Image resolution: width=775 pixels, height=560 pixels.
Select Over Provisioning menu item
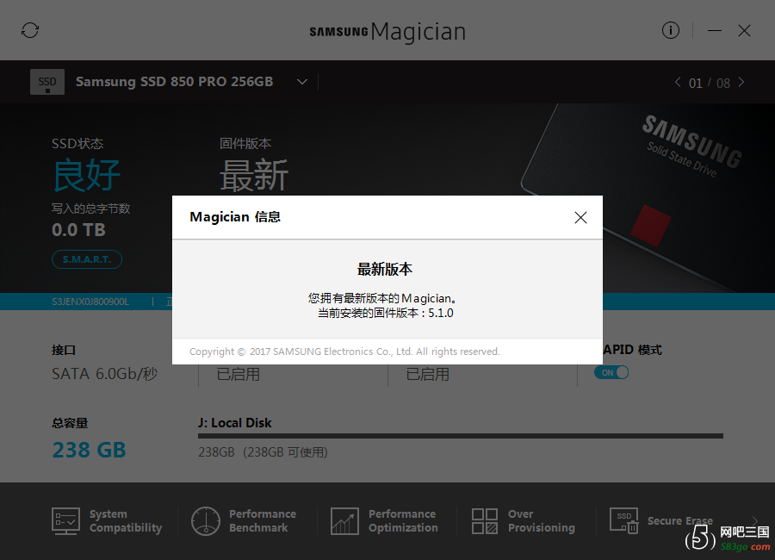(x=542, y=521)
